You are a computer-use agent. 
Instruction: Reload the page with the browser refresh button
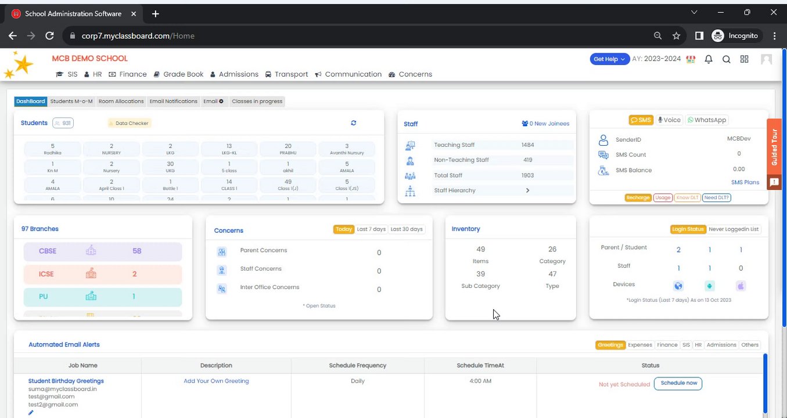coord(50,36)
